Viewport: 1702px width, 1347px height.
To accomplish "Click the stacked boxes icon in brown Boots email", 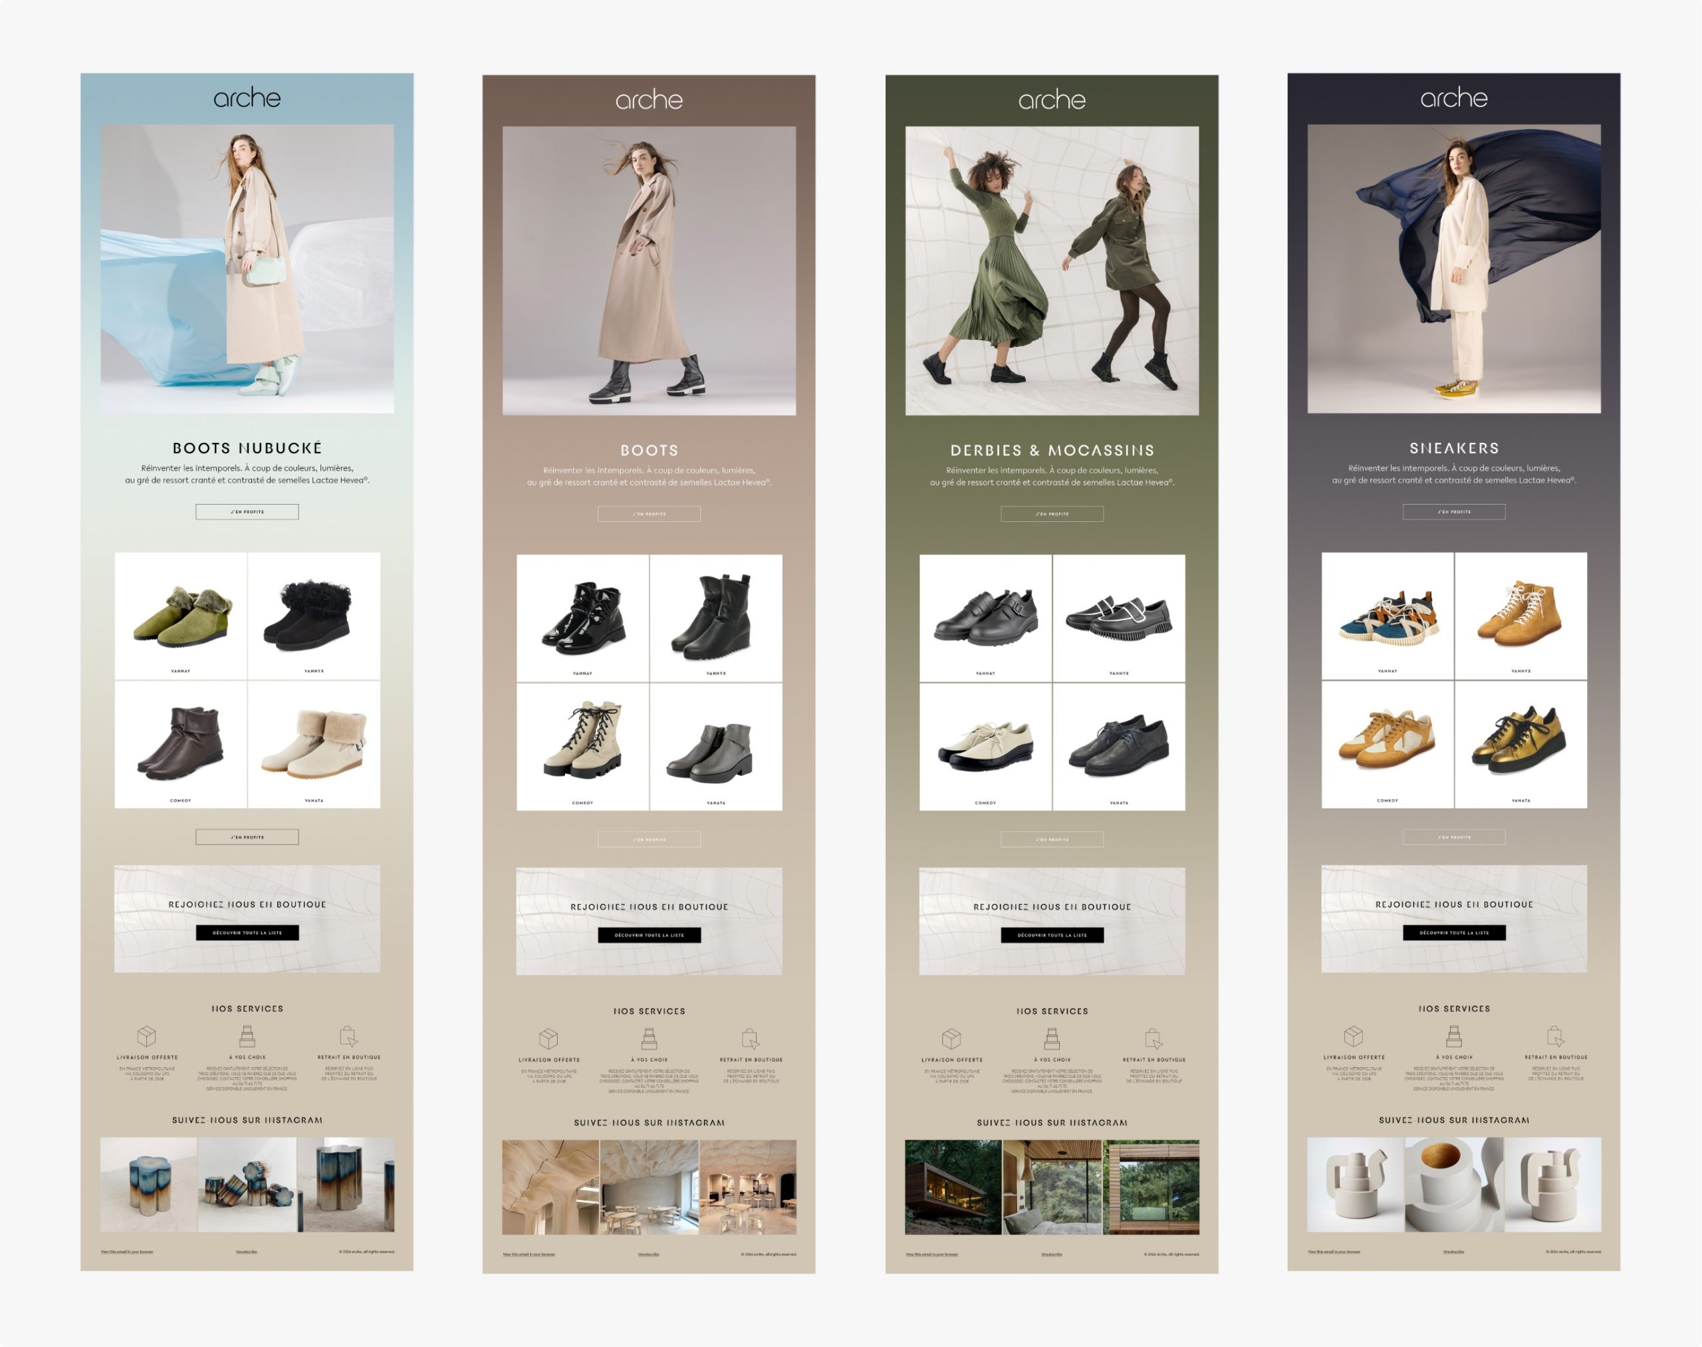I will point(649,1038).
